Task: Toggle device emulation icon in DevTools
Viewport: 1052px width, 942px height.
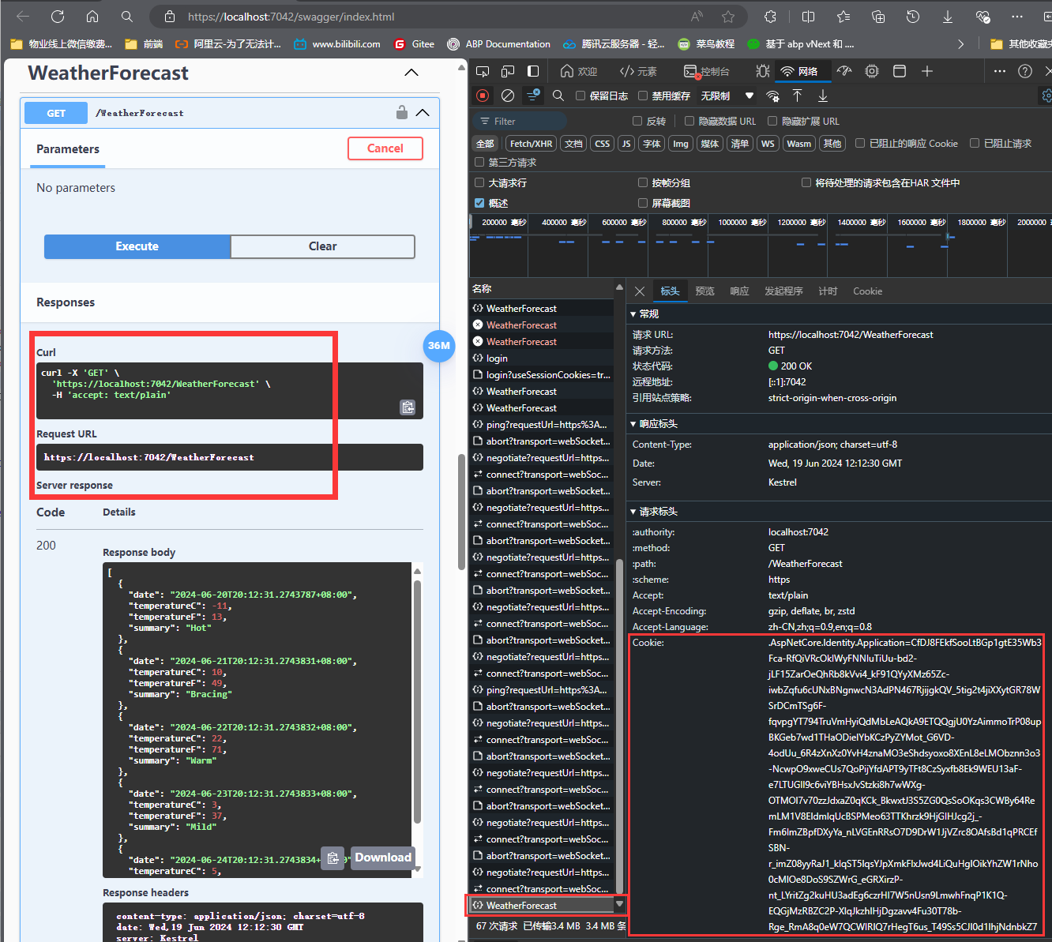Action: click(509, 71)
